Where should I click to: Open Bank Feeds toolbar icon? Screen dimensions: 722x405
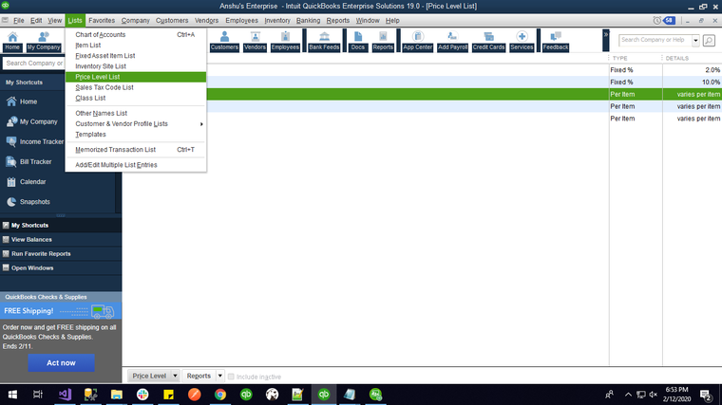324,41
